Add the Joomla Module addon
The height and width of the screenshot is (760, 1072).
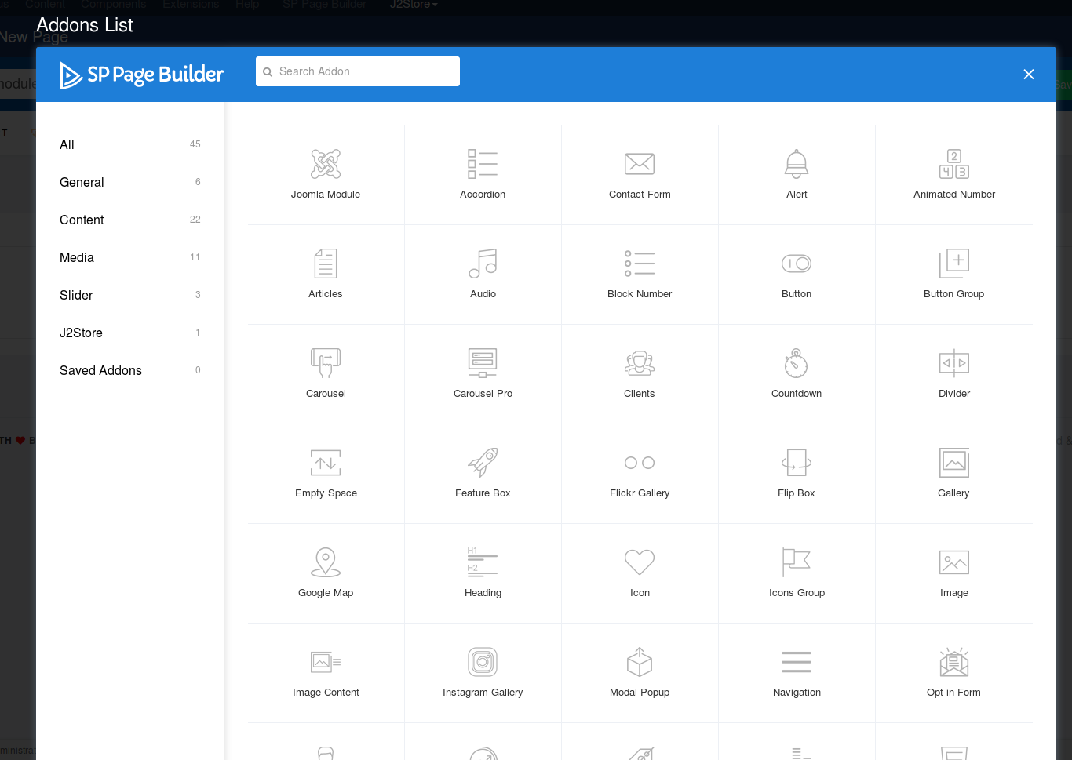tap(326, 175)
